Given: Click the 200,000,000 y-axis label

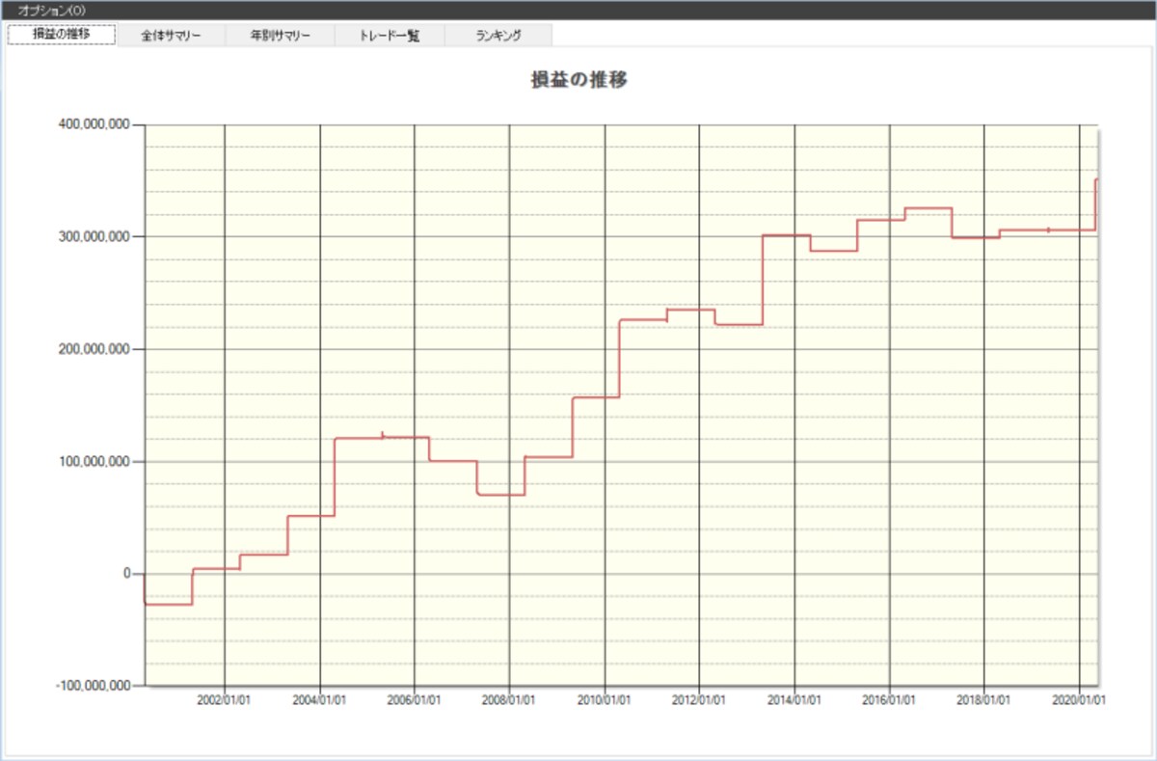Looking at the screenshot, I should [95, 349].
